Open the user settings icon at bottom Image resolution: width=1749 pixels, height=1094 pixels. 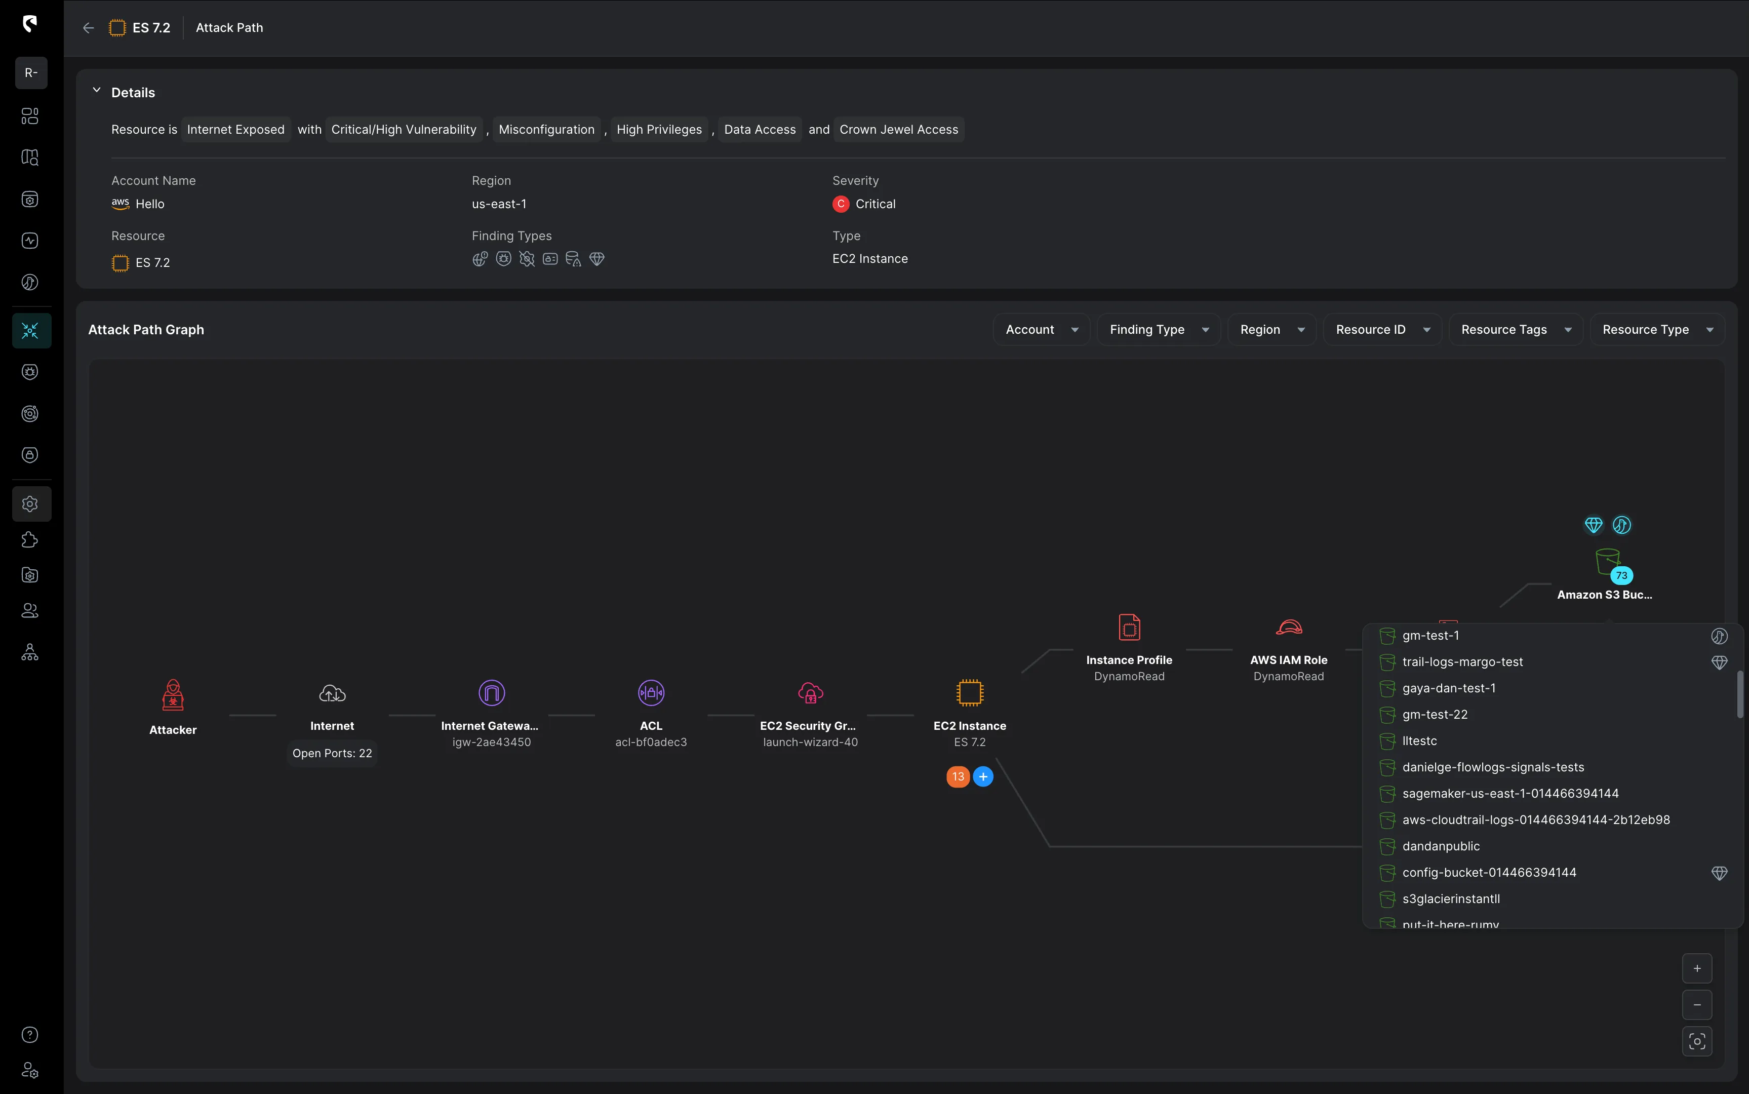click(30, 1070)
